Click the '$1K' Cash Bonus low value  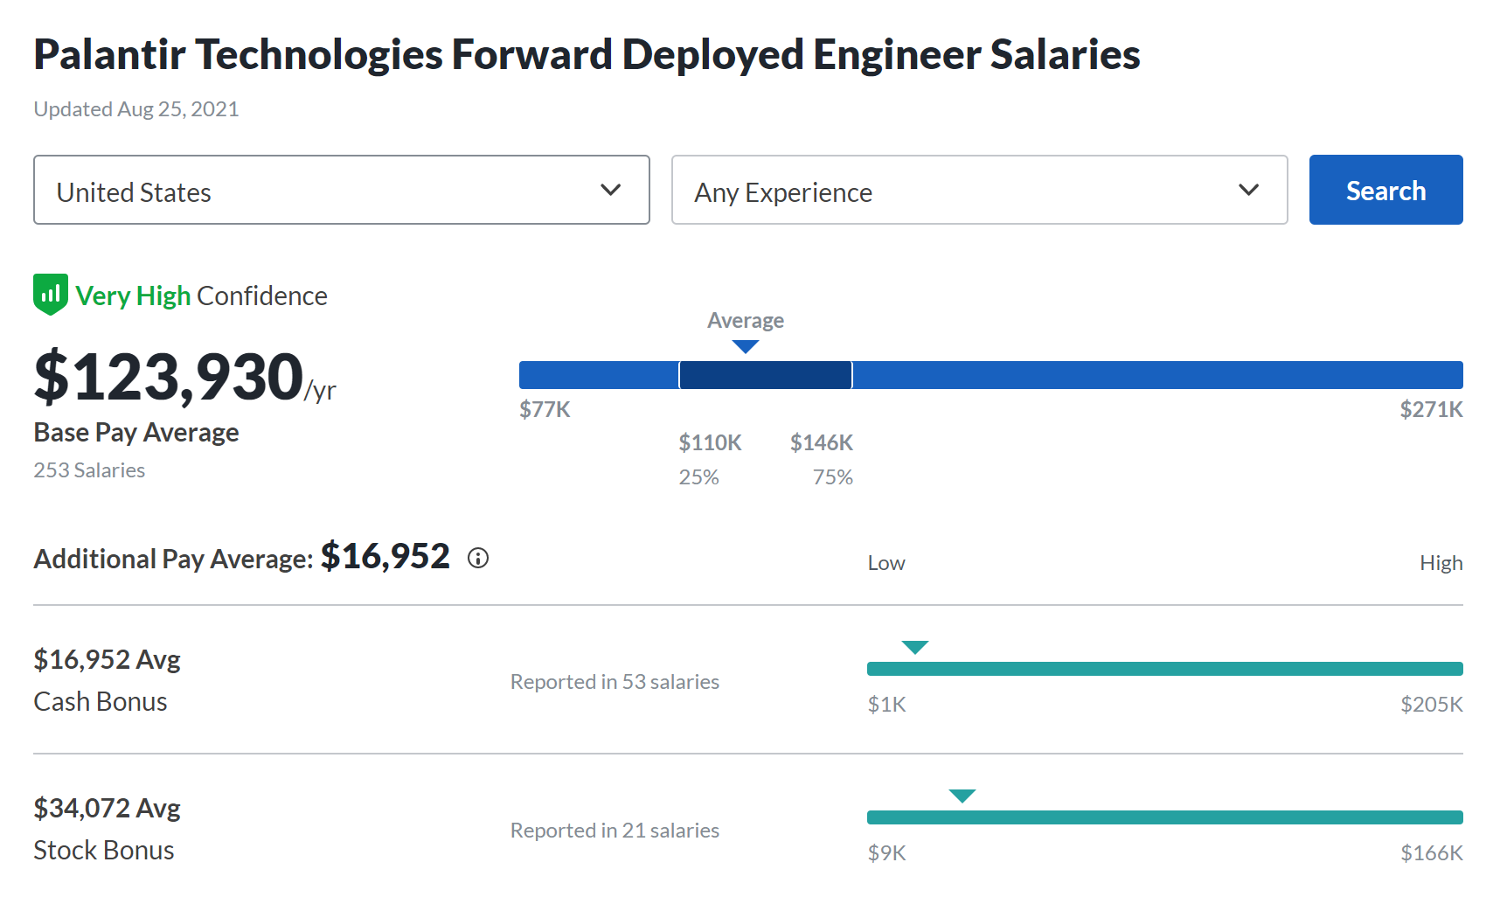pos(886,704)
